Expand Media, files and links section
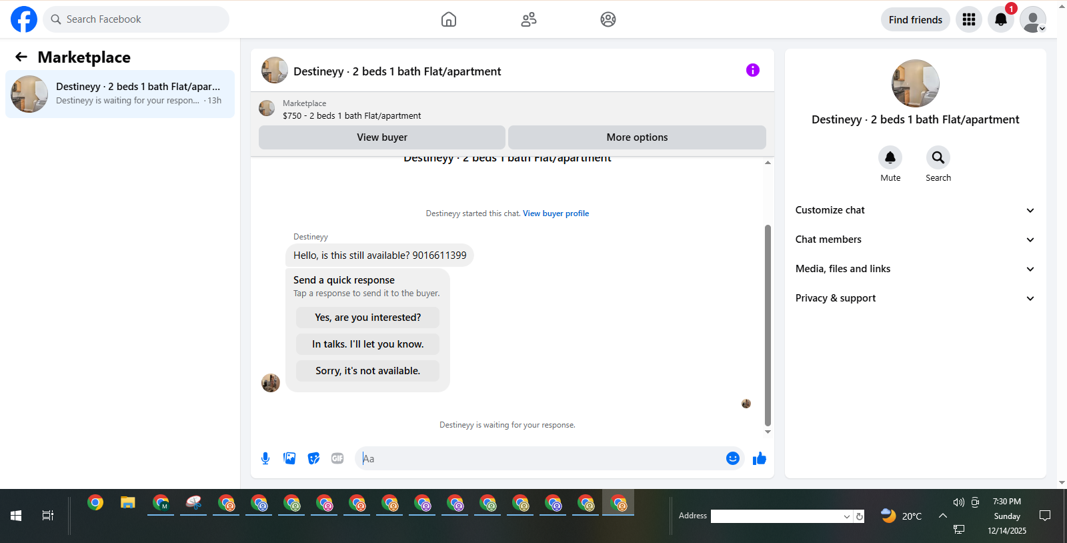The image size is (1067, 543). 915,269
